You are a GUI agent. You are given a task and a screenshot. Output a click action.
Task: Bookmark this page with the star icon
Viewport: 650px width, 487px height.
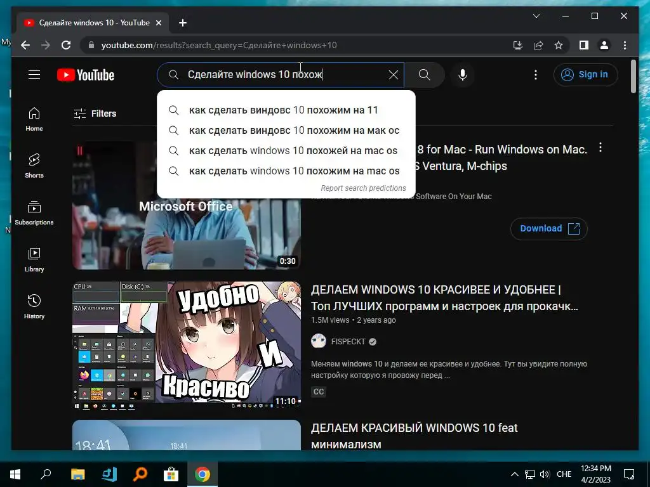(x=559, y=45)
